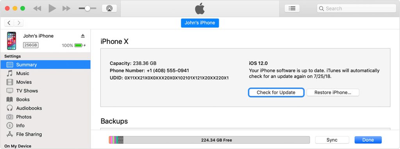Open File Sharing in the sidebar
This screenshot has width=400, height=149.
pyautogui.click(x=45, y=134)
